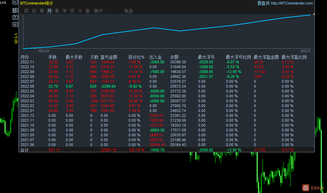Switch to the 周 weekly tab
327x193 pixels.
42,11
